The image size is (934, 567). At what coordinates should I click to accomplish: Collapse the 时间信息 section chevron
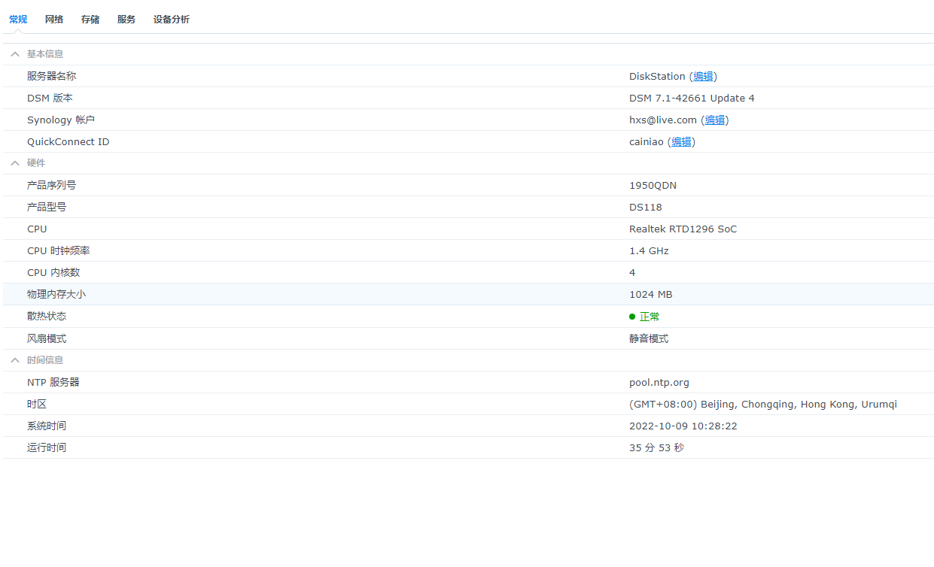[15, 360]
